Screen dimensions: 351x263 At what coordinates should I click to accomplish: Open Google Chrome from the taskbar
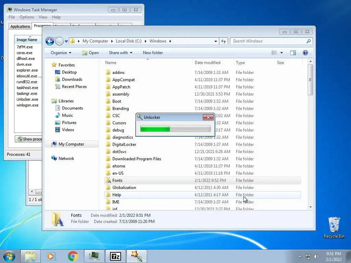pos(73,256)
